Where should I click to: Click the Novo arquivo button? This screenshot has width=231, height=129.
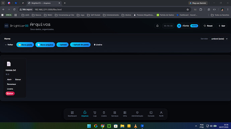click(x=45, y=45)
